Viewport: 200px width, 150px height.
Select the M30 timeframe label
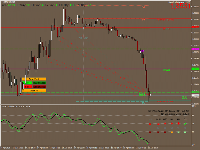click(x=165, y=119)
